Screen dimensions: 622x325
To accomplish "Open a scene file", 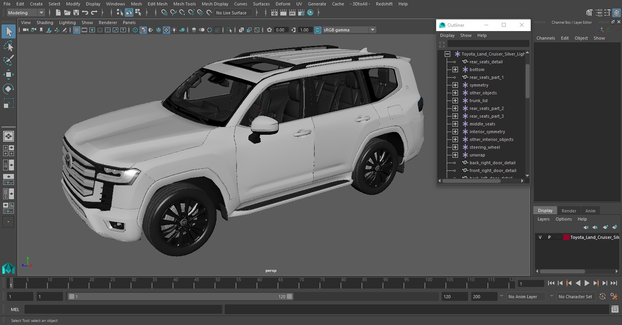I will pyautogui.click(x=67, y=13).
